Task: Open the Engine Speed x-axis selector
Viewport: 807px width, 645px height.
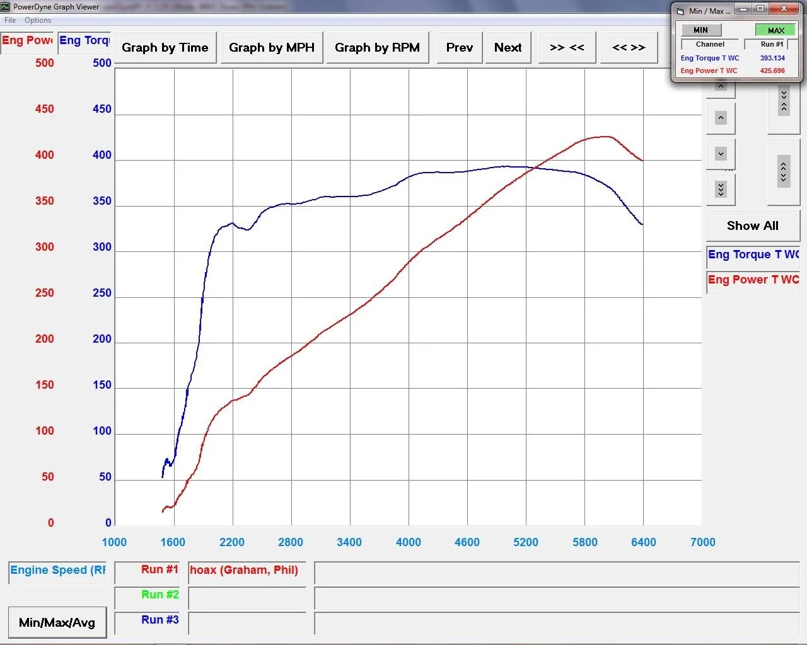Action: click(x=57, y=572)
